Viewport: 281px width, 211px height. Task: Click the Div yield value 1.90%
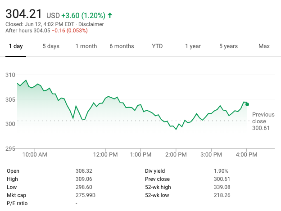[x=221, y=171]
